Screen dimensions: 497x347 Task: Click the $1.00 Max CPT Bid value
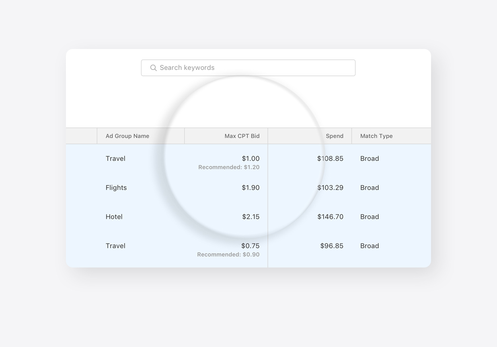coord(251,158)
